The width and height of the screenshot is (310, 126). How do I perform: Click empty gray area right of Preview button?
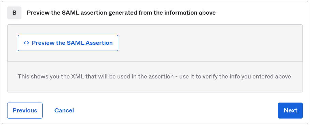tap(210, 43)
